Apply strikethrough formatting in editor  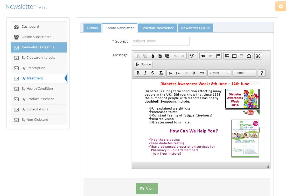[x=152, y=73]
